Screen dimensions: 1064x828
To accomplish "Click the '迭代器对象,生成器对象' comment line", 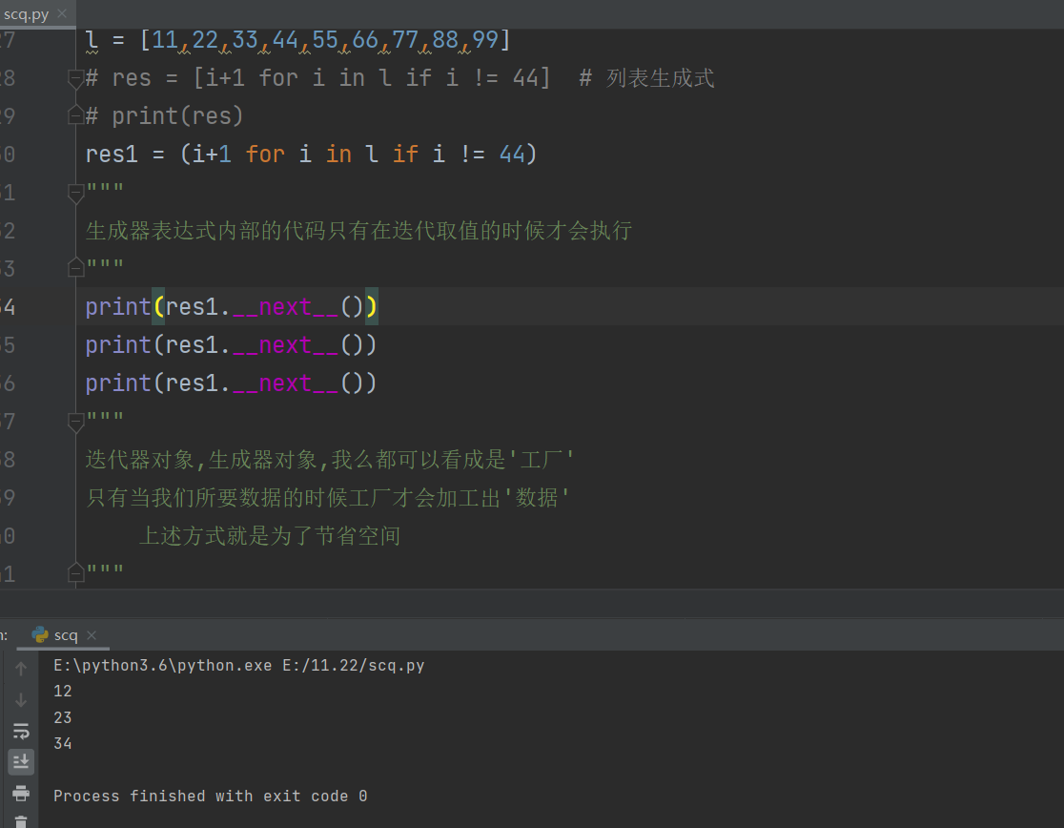I will (x=330, y=460).
